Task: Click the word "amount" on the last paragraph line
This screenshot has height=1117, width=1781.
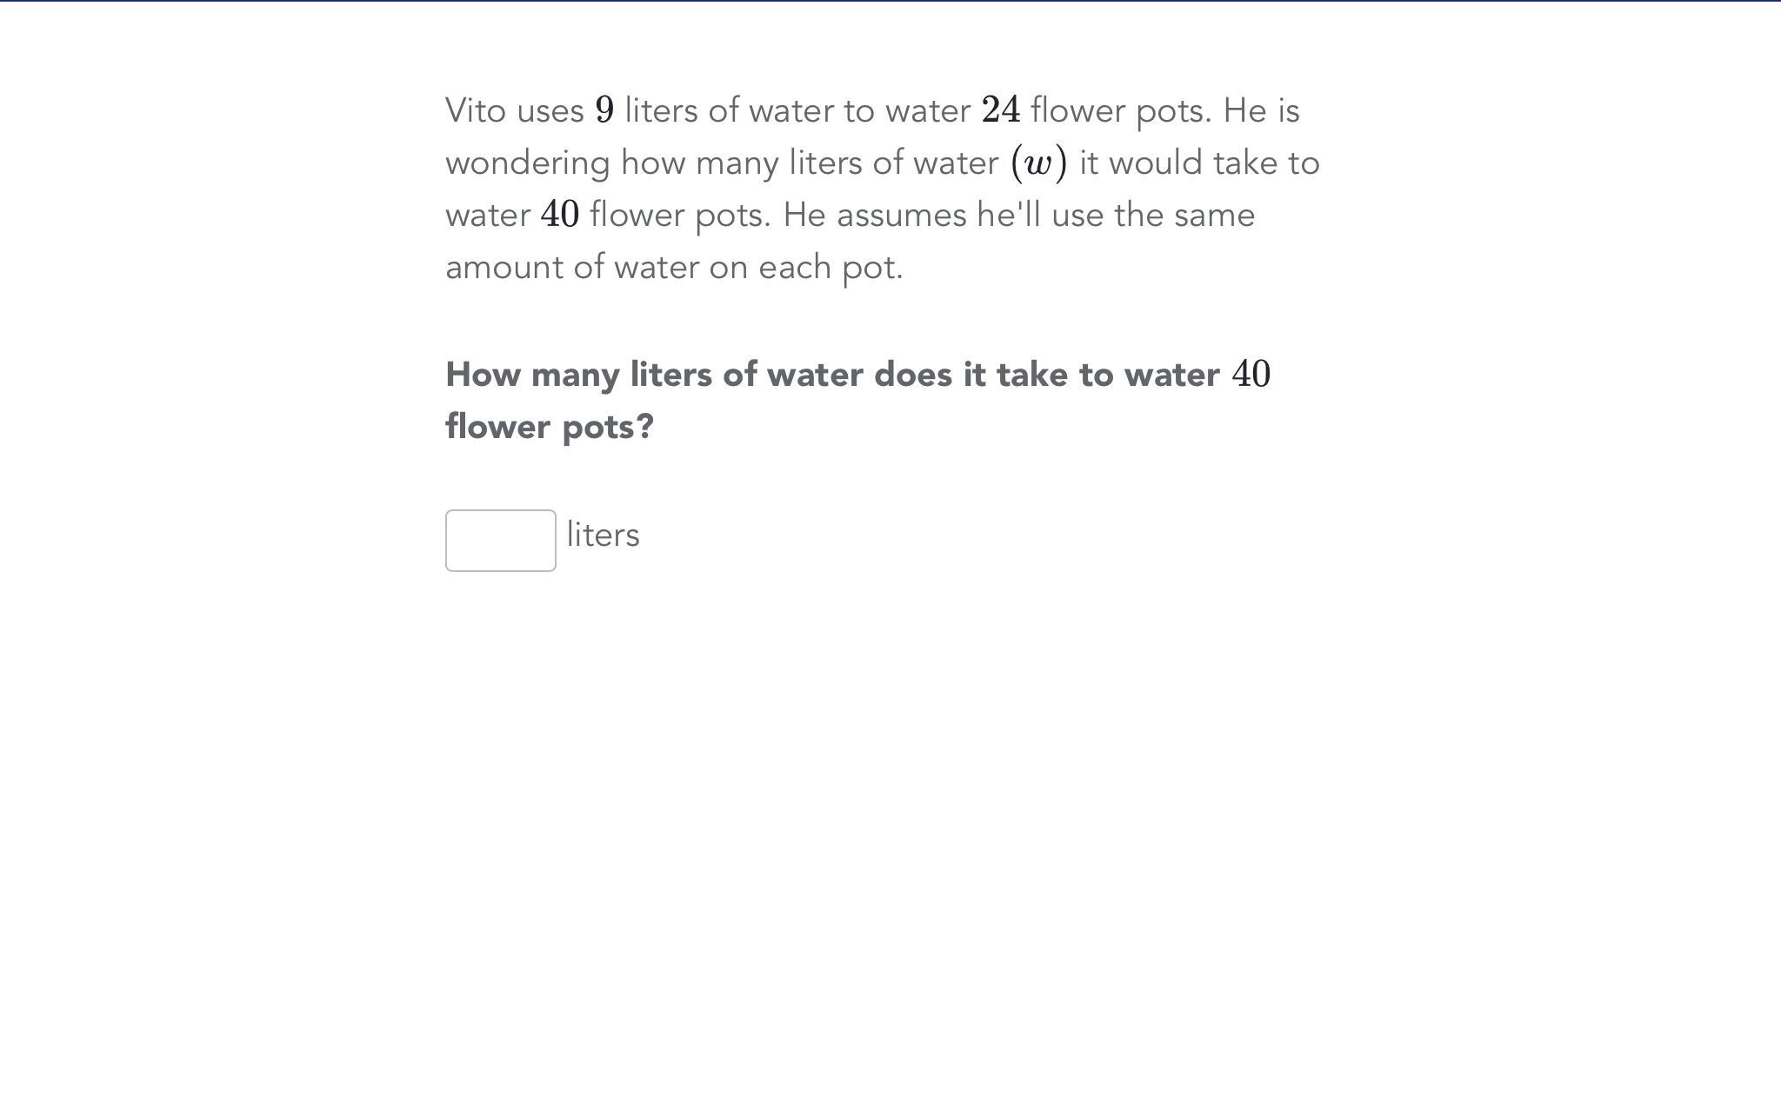Action: tap(504, 268)
